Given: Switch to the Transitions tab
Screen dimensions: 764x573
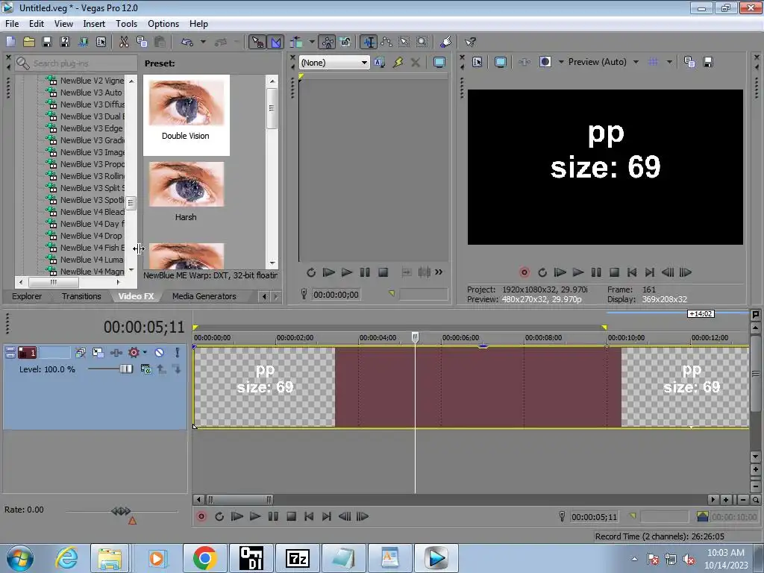Looking at the screenshot, I should pos(81,296).
